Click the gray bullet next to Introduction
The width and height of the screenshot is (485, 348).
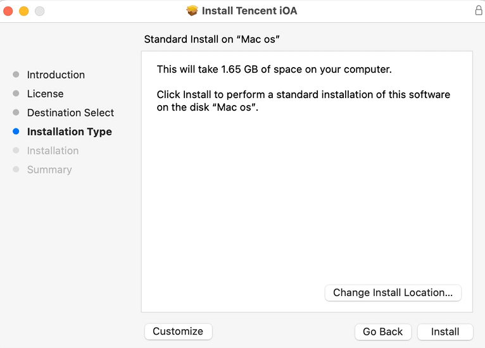[16, 75]
